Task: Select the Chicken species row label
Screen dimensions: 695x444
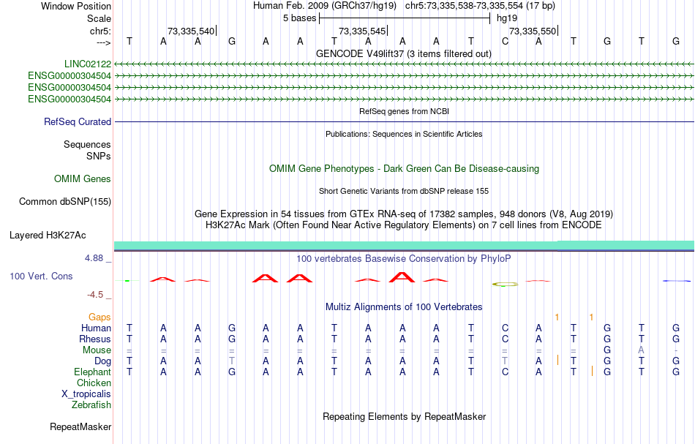Action: 94,383
